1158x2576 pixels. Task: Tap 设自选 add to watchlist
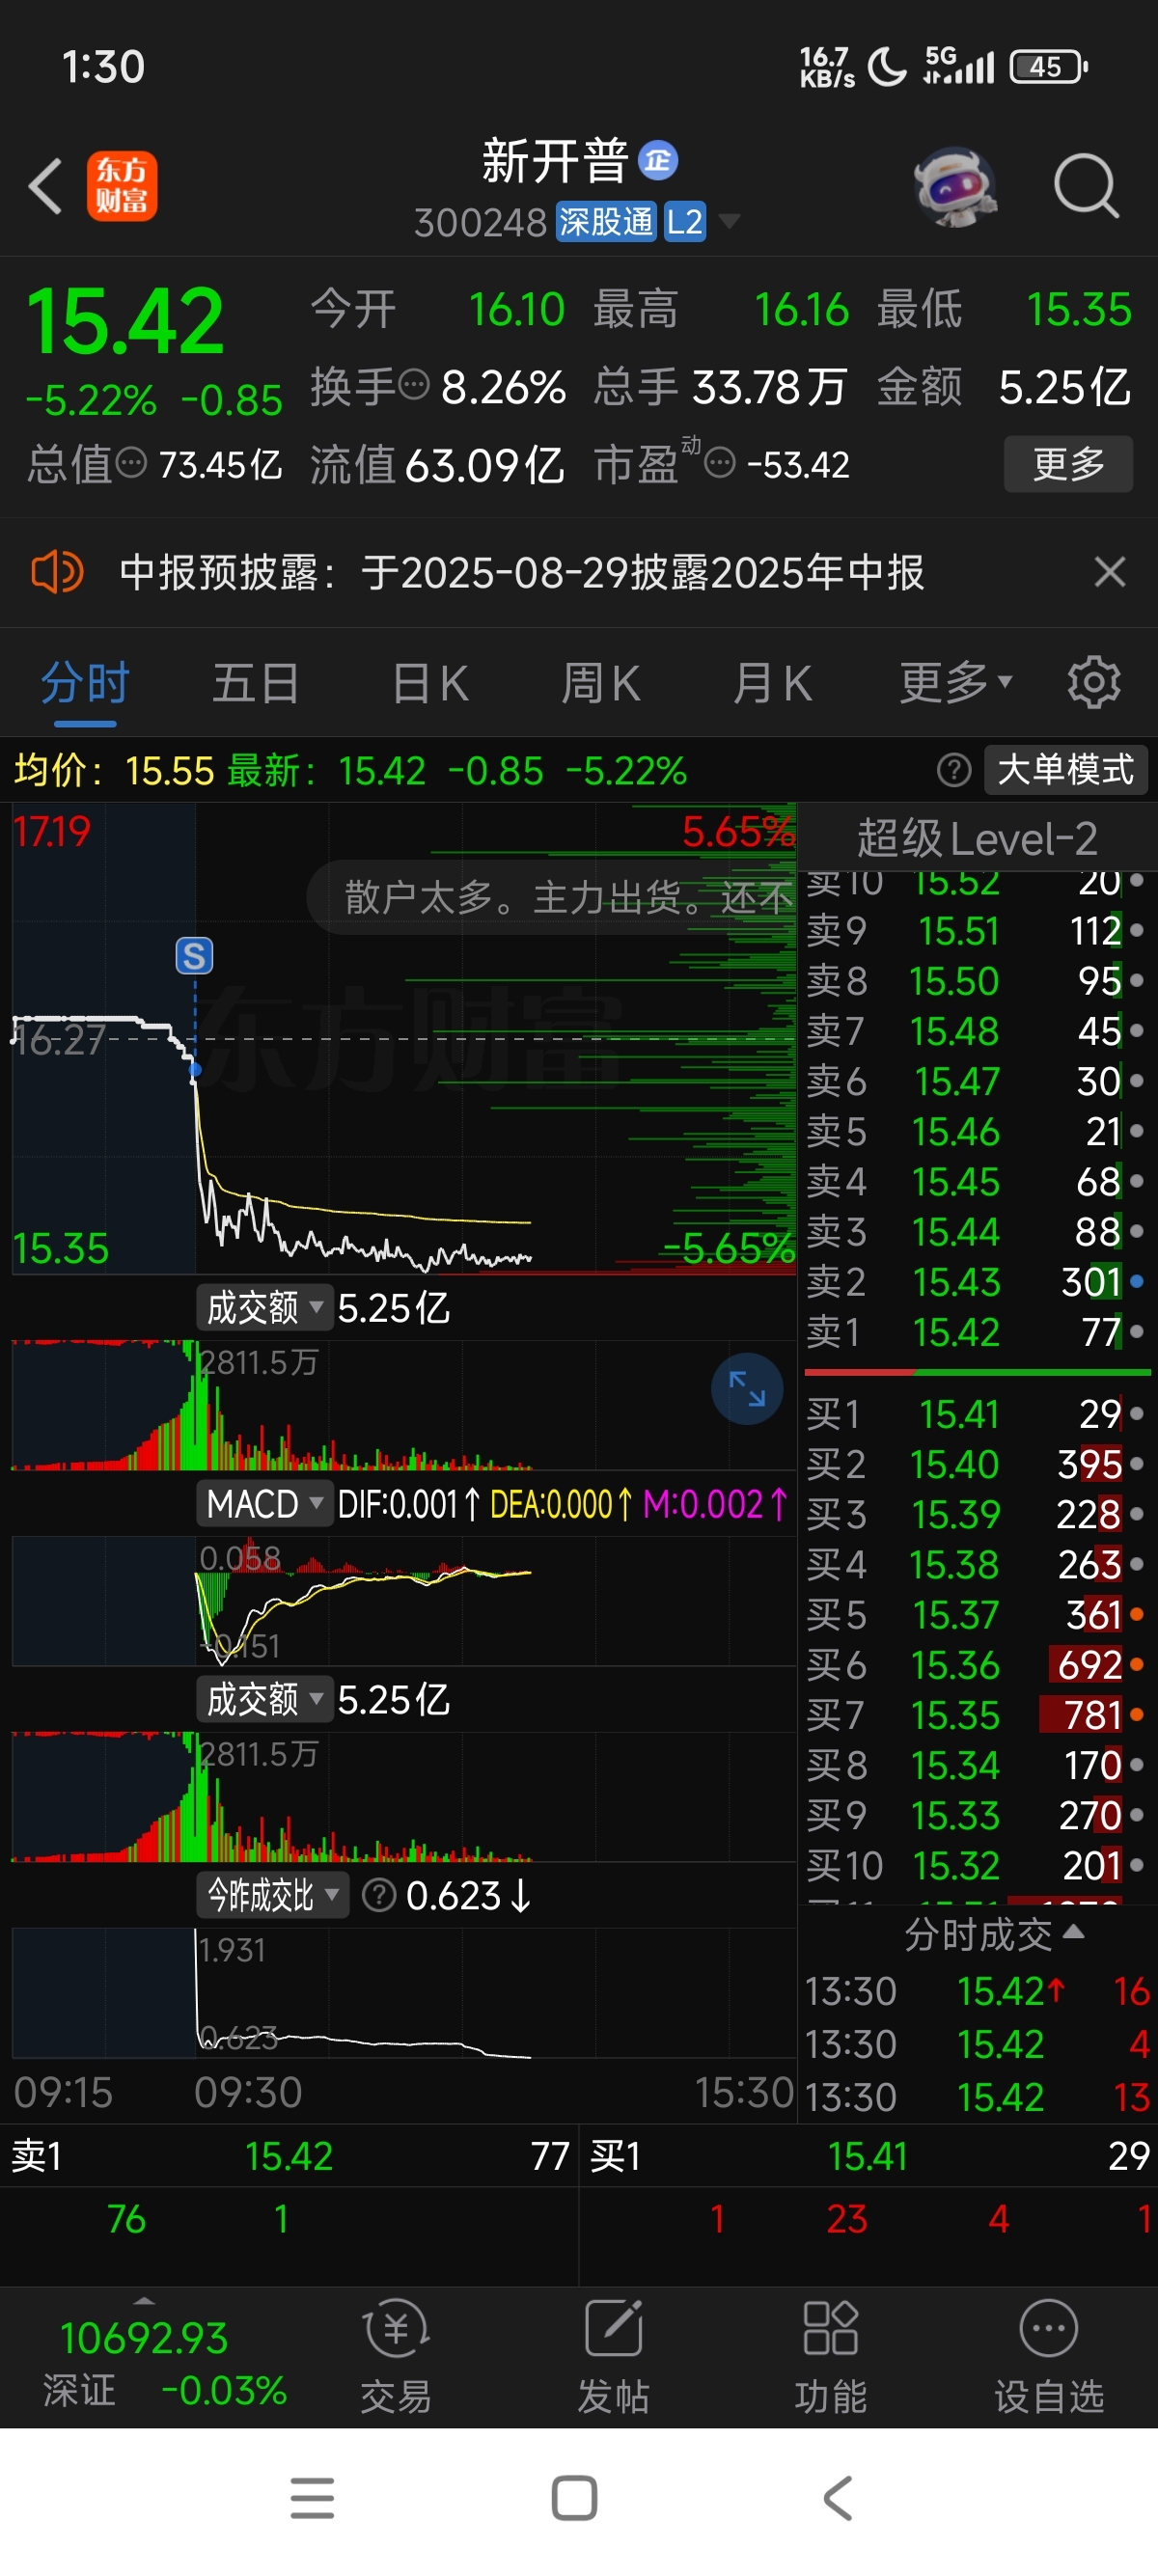click(x=1048, y=2355)
